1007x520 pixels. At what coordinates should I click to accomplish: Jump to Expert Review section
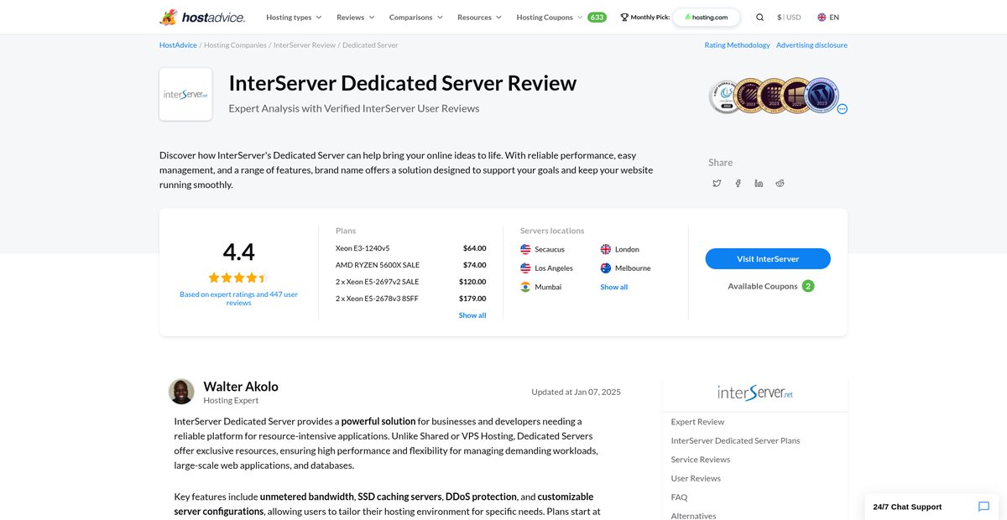(697, 422)
